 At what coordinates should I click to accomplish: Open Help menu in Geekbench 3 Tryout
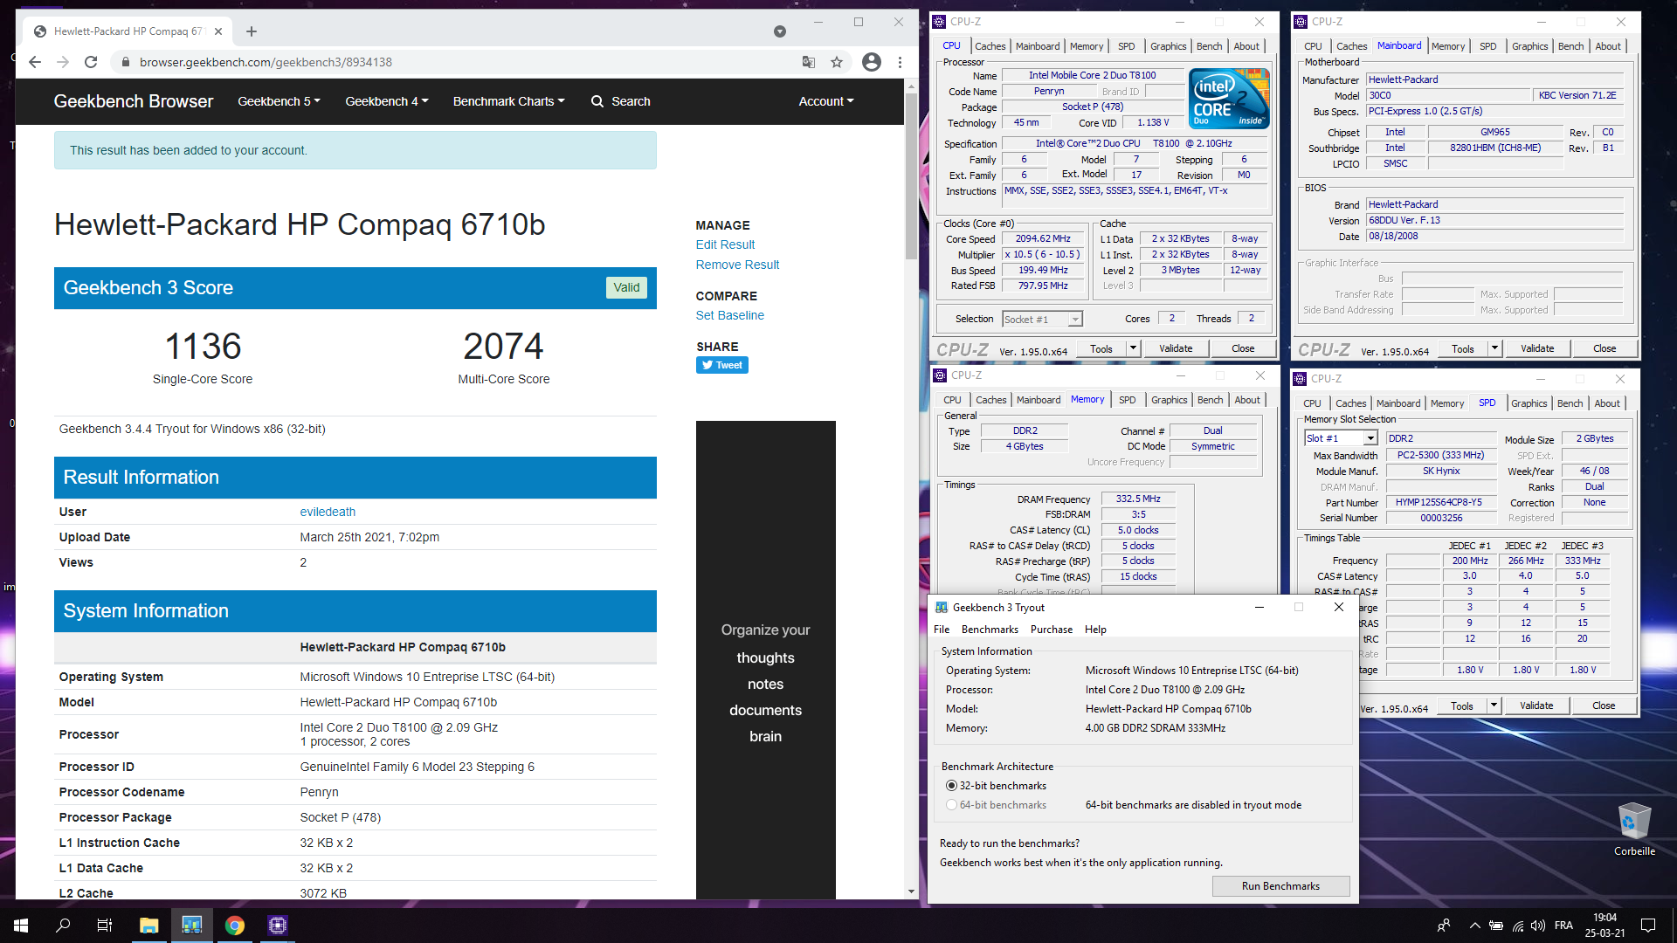tap(1095, 630)
